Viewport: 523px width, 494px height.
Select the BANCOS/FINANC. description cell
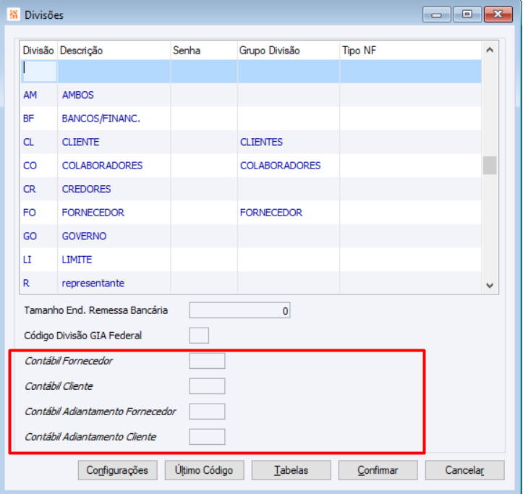pyautogui.click(x=114, y=119)
